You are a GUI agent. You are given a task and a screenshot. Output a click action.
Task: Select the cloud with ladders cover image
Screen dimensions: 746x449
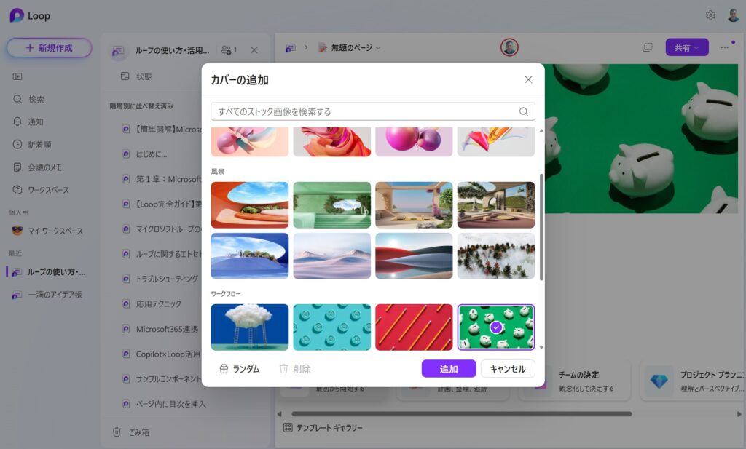[x=250, y=327]
